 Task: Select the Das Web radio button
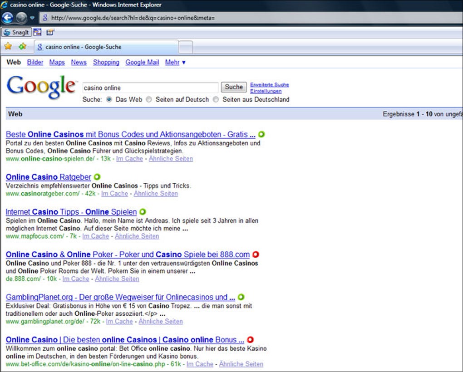click(x=109, y=99)
